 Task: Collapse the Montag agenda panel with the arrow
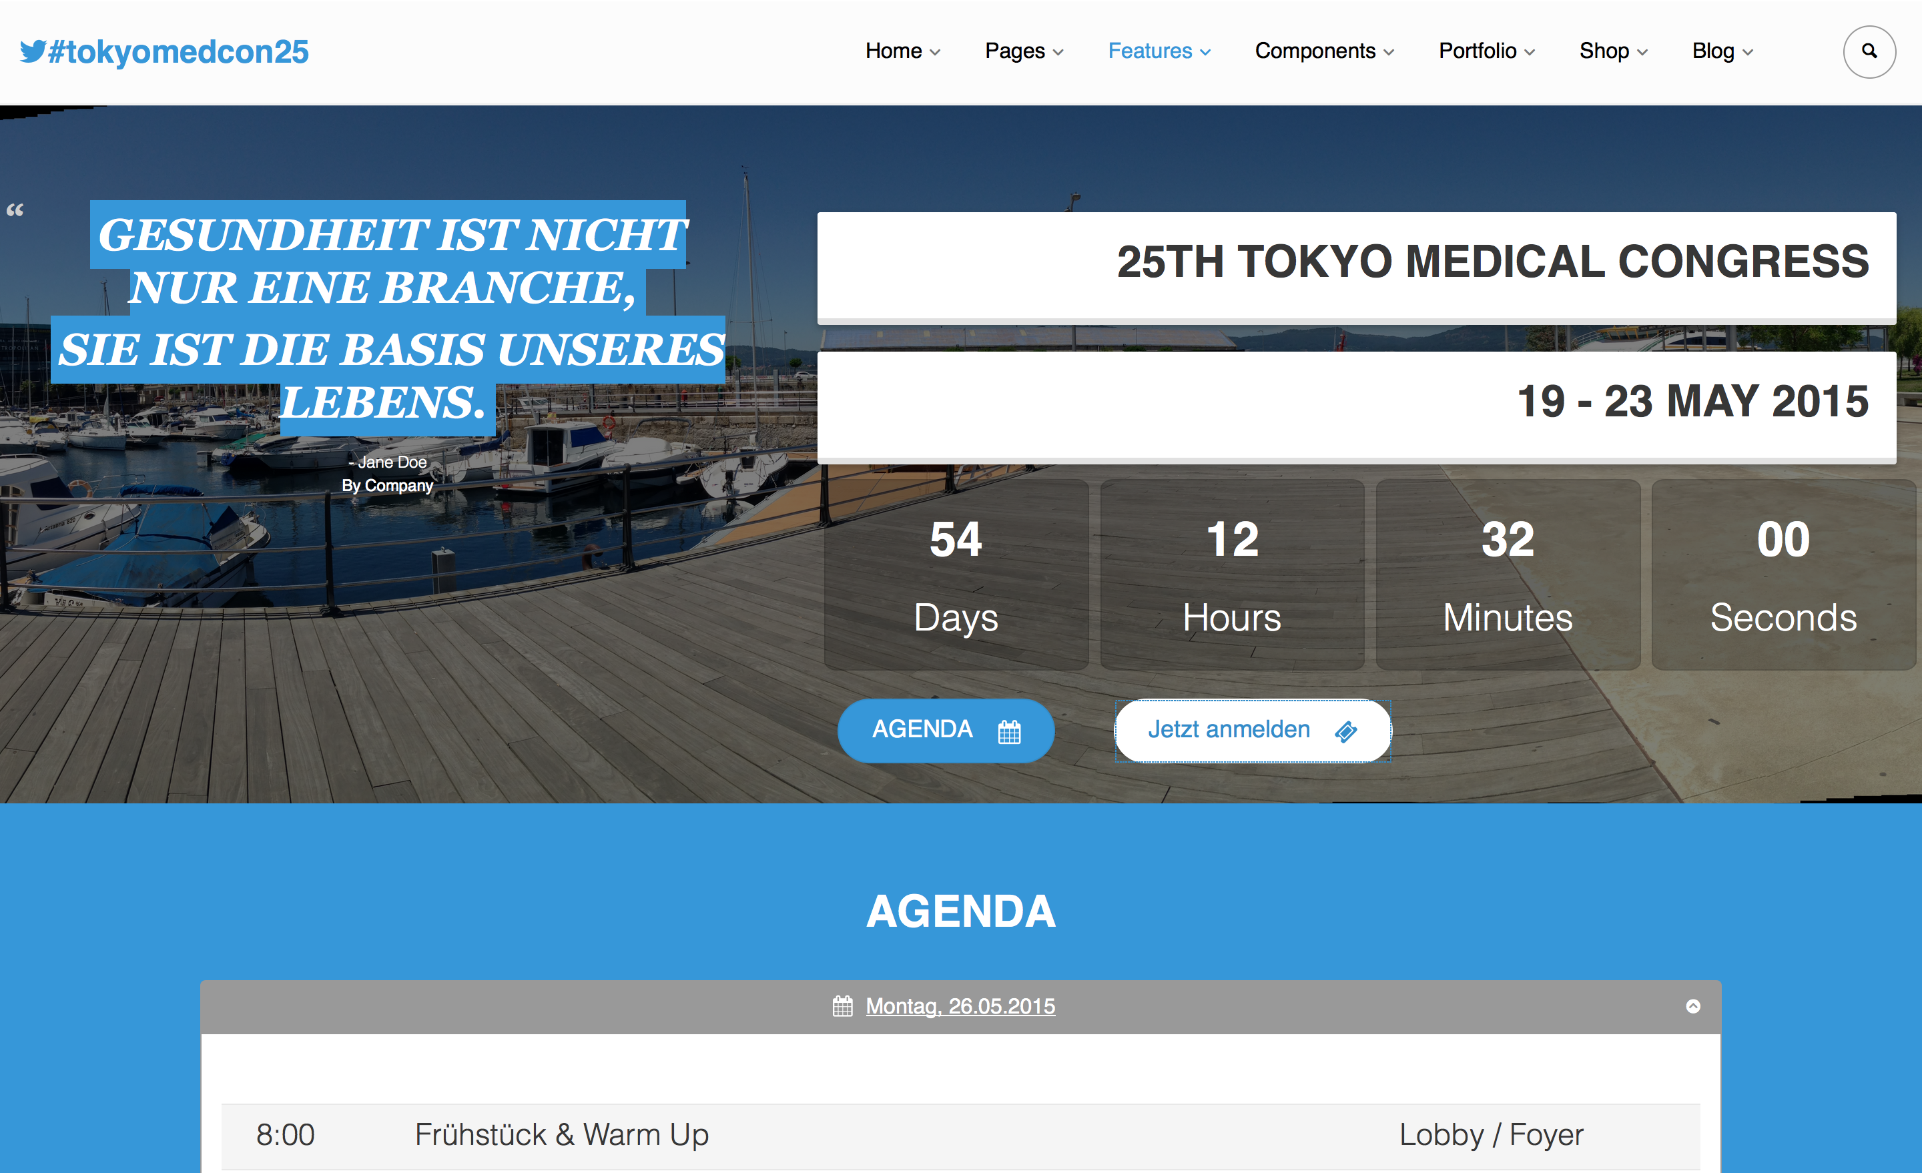[1692, 1006]
